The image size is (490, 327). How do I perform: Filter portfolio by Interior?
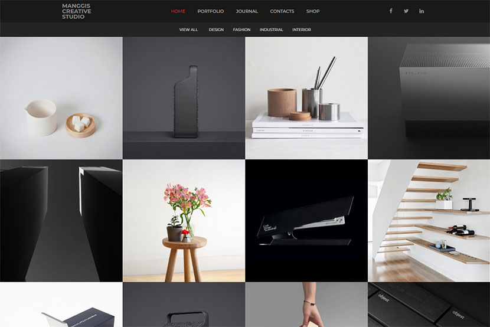(x=302, y=30)
